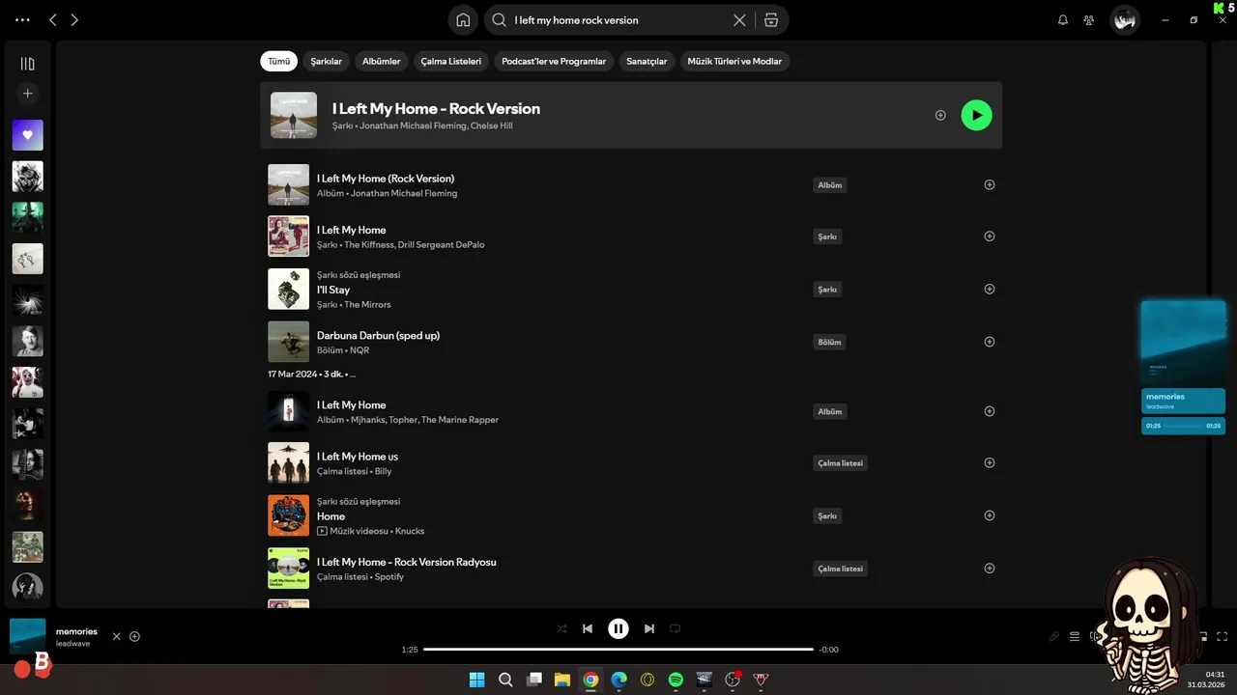The width and height of the screenshot is (1237, 695).
Task: Open the notifications bell
Action: point(1063,20)
